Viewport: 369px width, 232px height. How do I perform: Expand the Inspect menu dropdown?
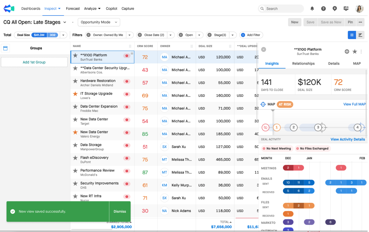(53, 8)
